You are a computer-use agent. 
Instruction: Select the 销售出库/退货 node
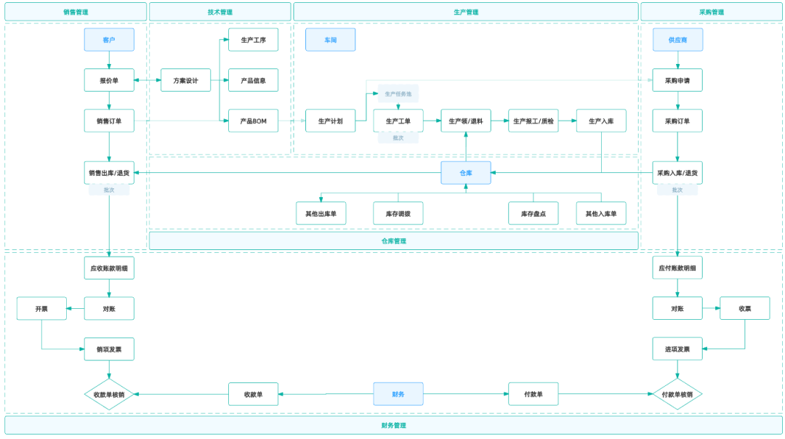tap(109, 173)
